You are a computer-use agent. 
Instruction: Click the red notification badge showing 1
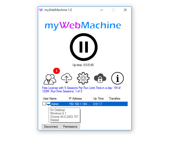coord(56,71)
